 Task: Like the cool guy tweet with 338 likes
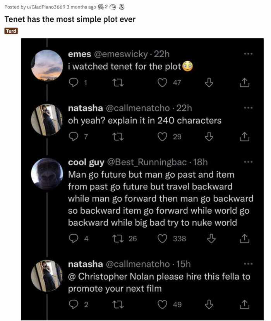tap(163, 239)
